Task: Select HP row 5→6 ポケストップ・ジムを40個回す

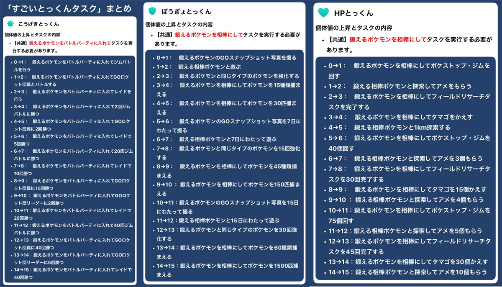Action: pos(409,143)
